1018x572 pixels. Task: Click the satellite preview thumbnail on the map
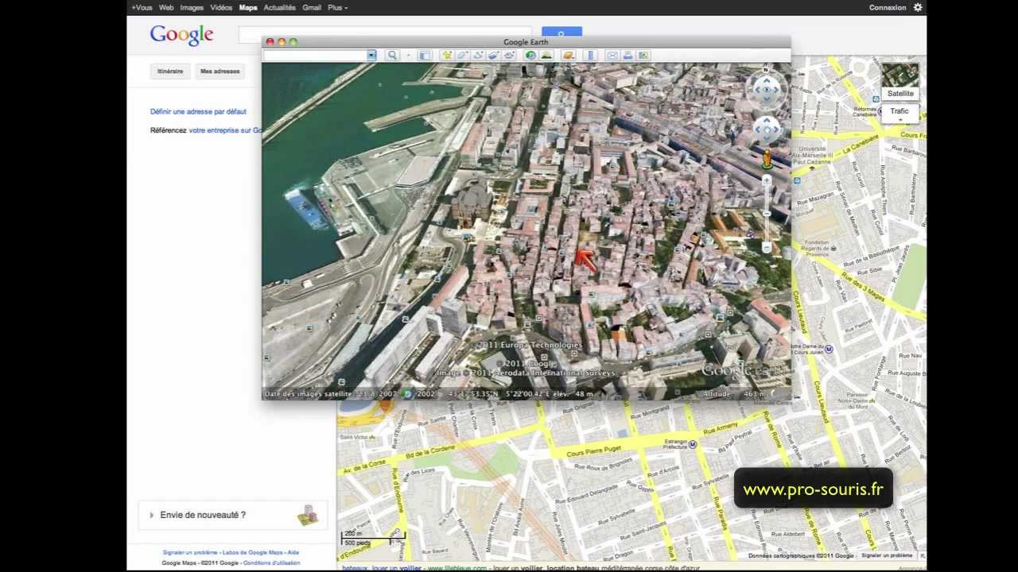point(900,75)
